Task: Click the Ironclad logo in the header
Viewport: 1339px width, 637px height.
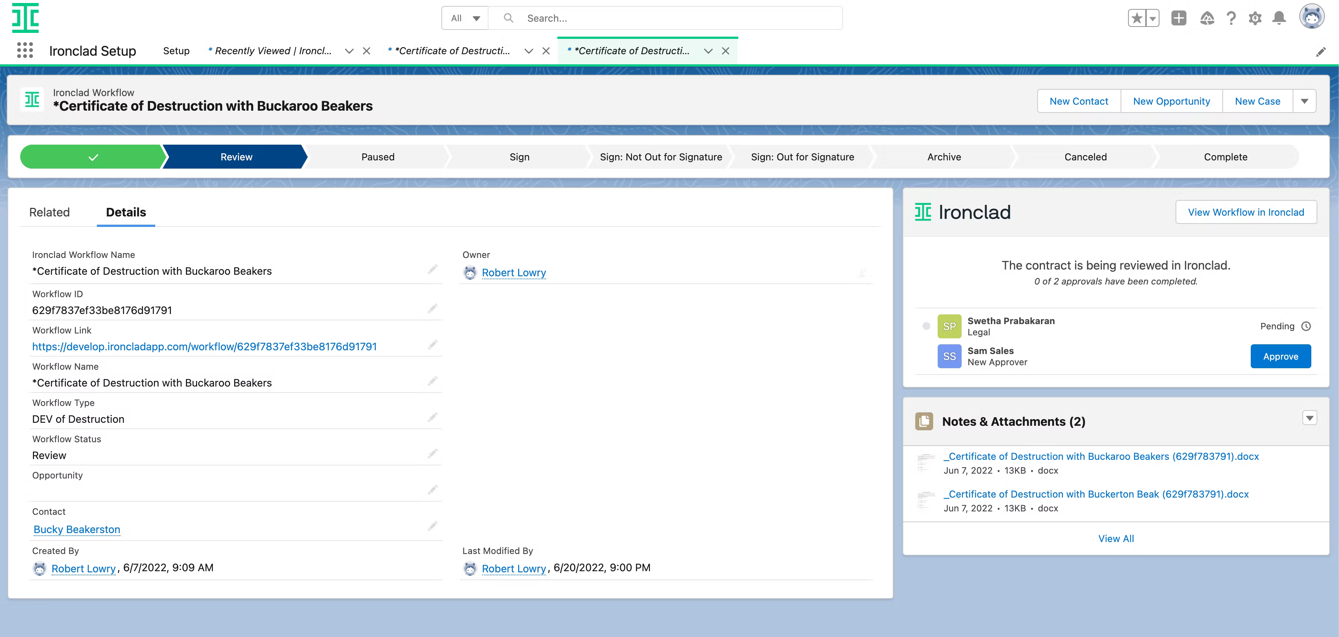Action: [x=25, y=18]
